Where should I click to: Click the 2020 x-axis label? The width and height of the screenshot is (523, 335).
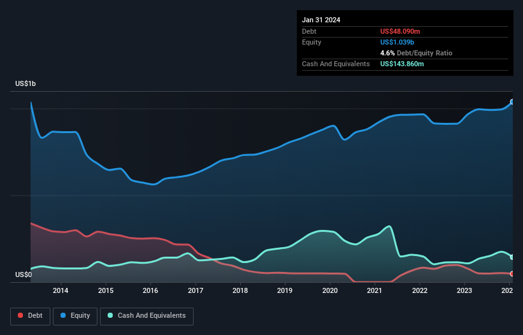(x=330, y=290)
